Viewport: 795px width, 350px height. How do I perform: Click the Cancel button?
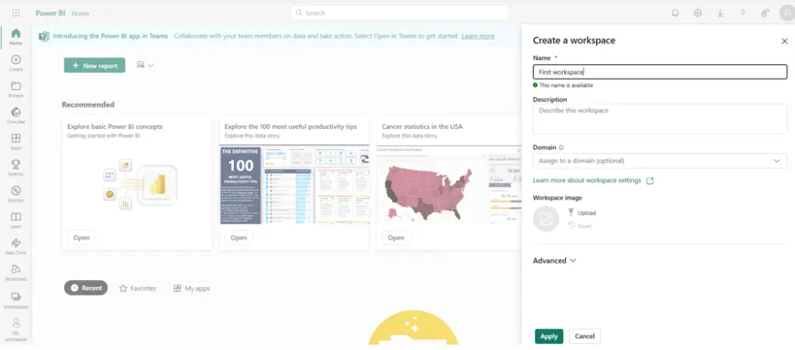pos(585,336)
